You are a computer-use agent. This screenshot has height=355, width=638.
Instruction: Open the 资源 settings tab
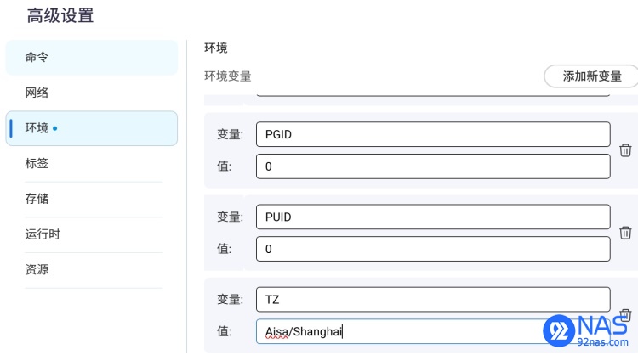click(x=92, y=269)
